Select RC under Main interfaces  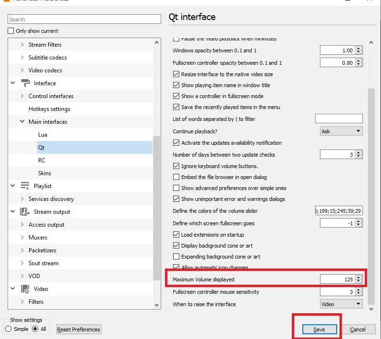pos(41,160)
